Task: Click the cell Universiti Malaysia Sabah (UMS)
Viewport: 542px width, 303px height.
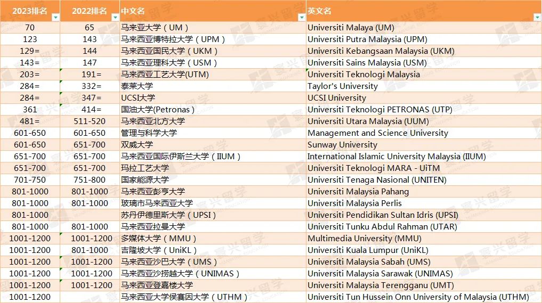Action: [424, 262]
